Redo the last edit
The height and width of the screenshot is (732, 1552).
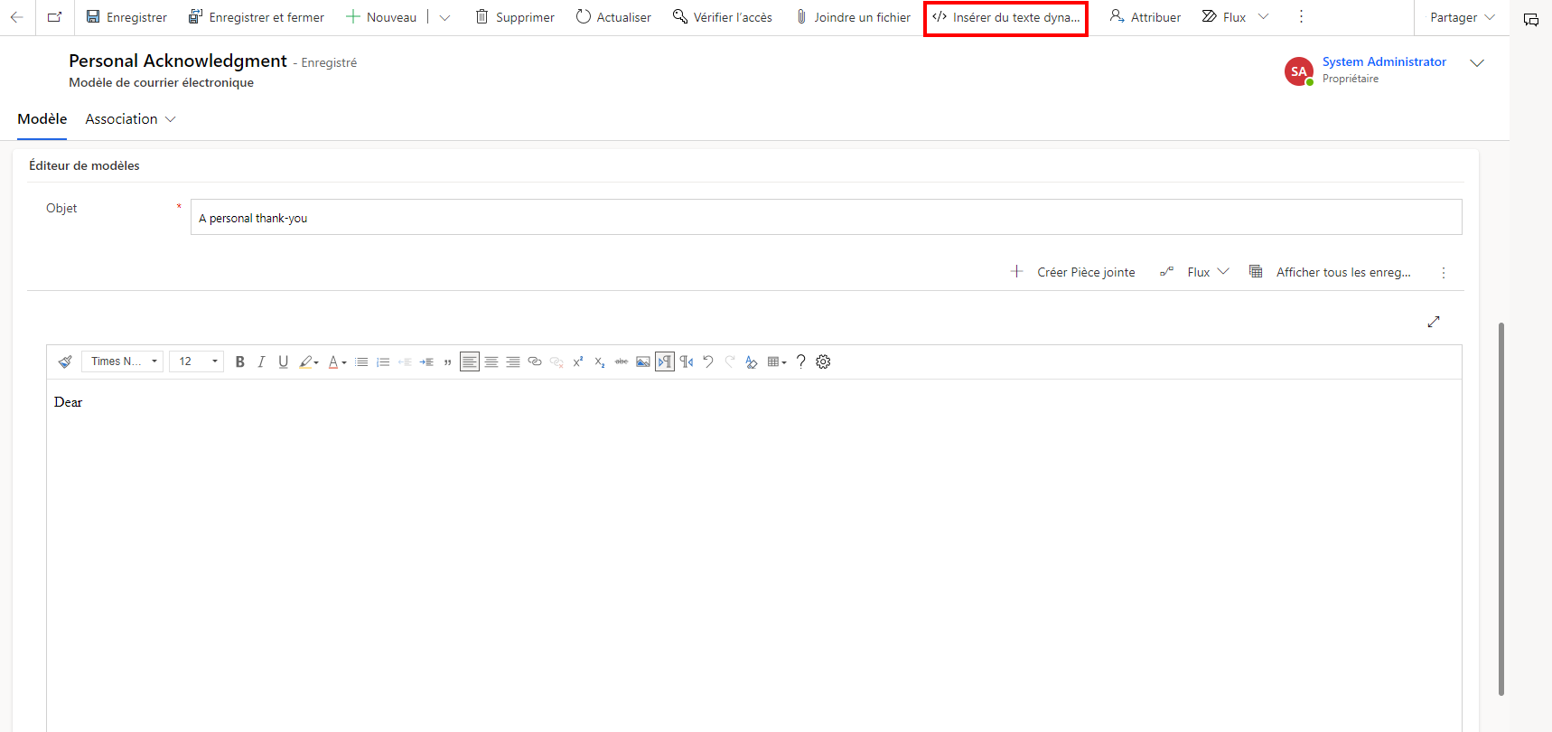(730, 361)
